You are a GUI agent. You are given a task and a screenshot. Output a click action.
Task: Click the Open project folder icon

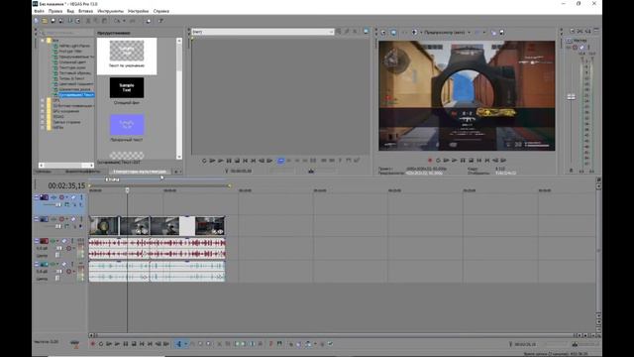click(45, 21)
